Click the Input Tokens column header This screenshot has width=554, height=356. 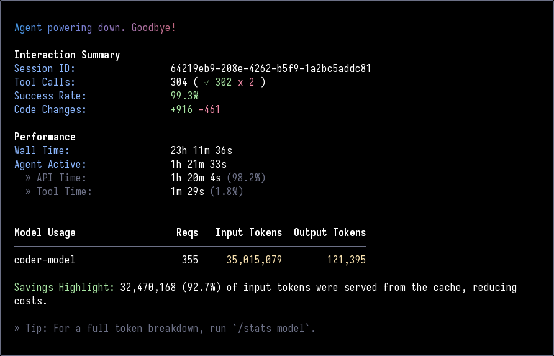248,233
